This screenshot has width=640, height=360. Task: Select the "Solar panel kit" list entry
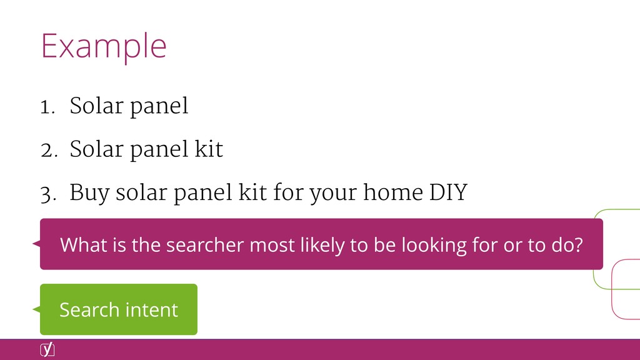(x=146, y=149)
